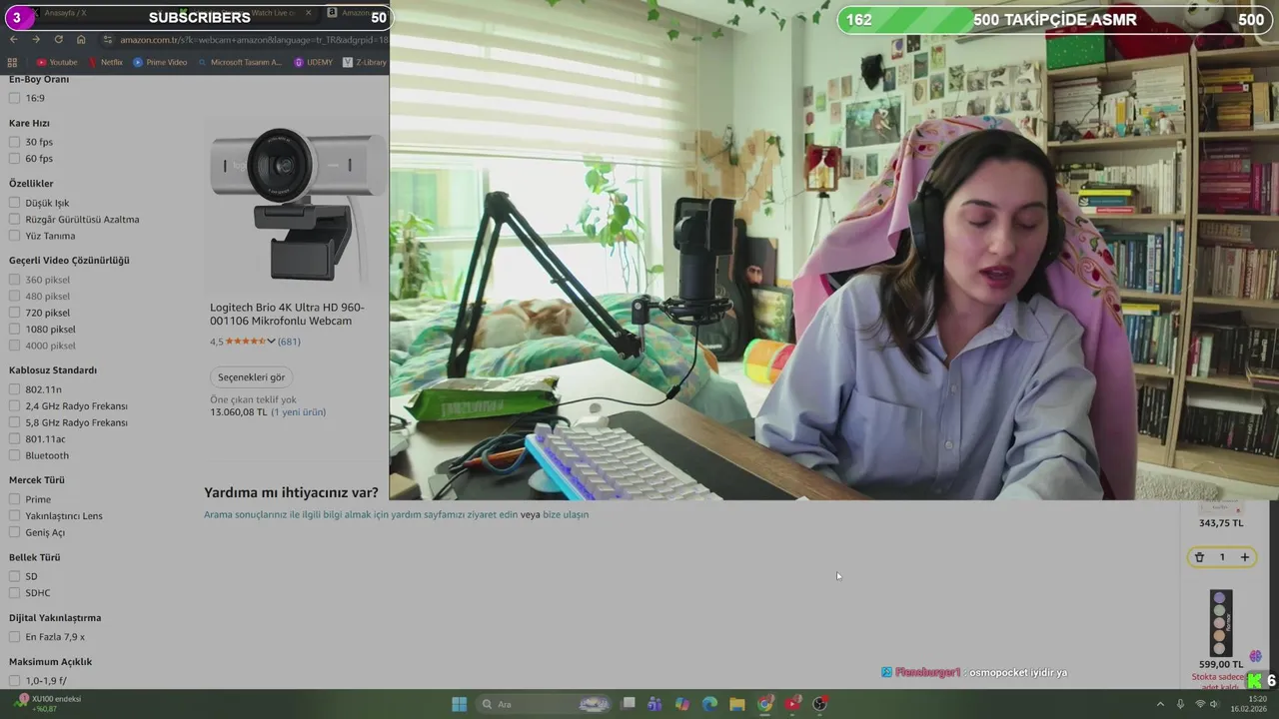Check the Yüz Tanıma filter
This screenshot has height=719, width=1279.
tap(14, 236)
